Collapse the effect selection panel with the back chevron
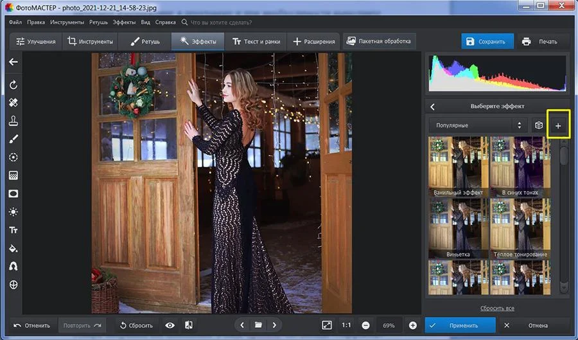 [433, 107]
